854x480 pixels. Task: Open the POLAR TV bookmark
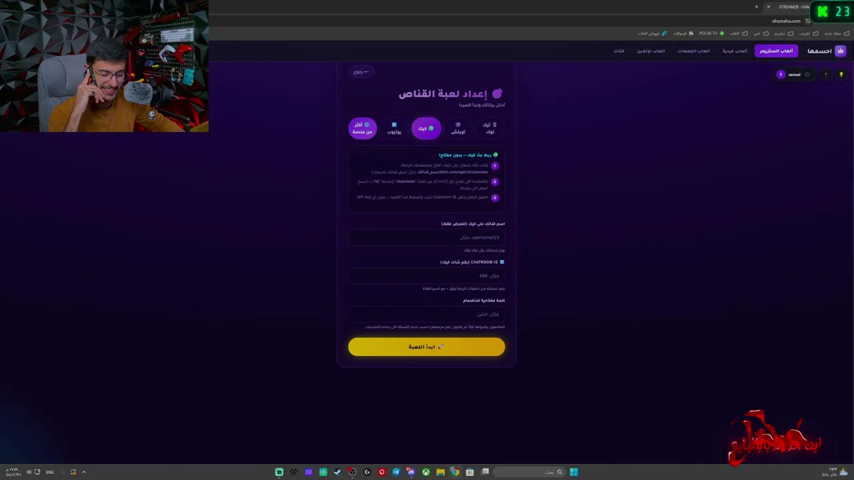click(x=711, y=33)
